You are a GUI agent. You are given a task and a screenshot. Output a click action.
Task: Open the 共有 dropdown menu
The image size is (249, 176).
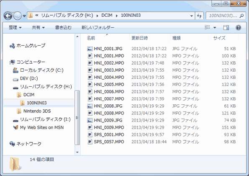coord(38,28)
